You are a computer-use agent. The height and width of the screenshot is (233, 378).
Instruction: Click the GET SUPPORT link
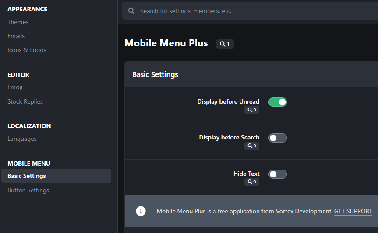[353, 211]
